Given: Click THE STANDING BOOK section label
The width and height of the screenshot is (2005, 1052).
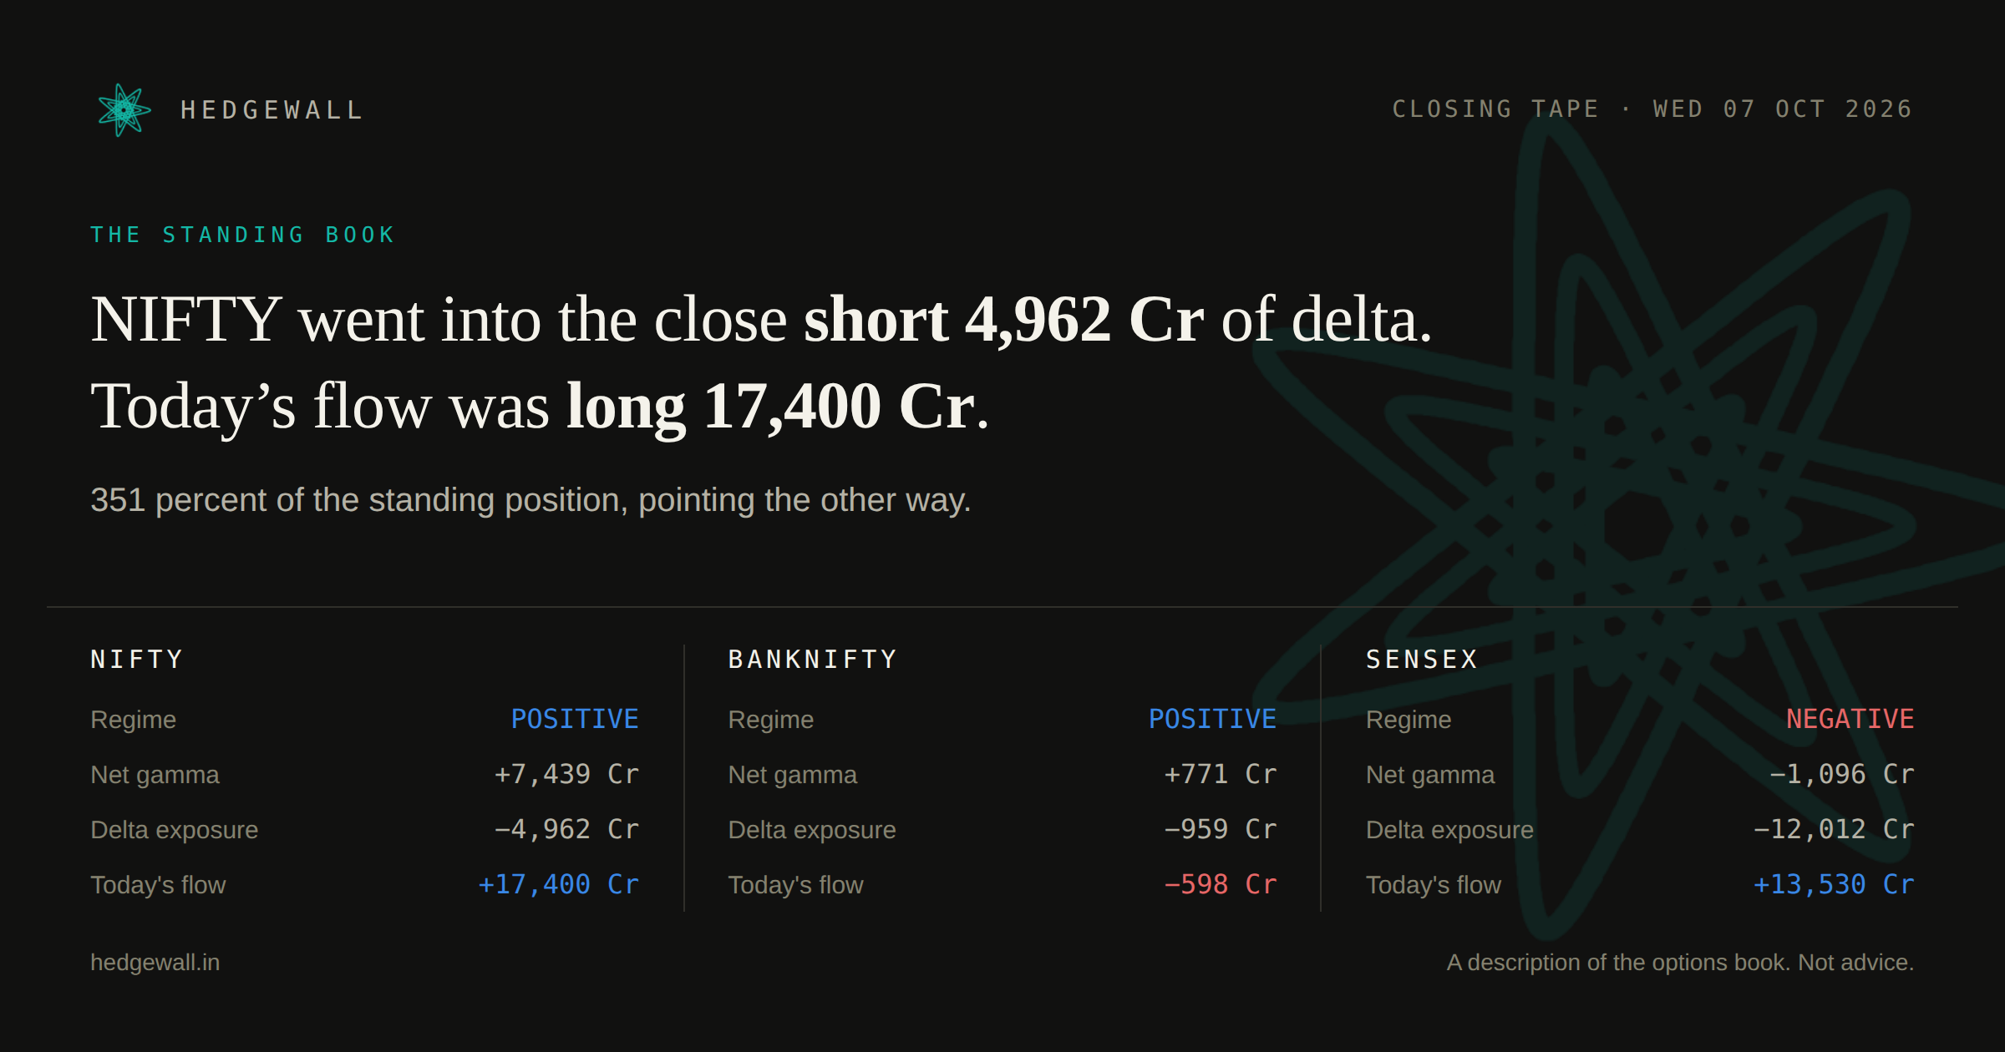Looking at the screenshot, I should (x=243, y=235).
